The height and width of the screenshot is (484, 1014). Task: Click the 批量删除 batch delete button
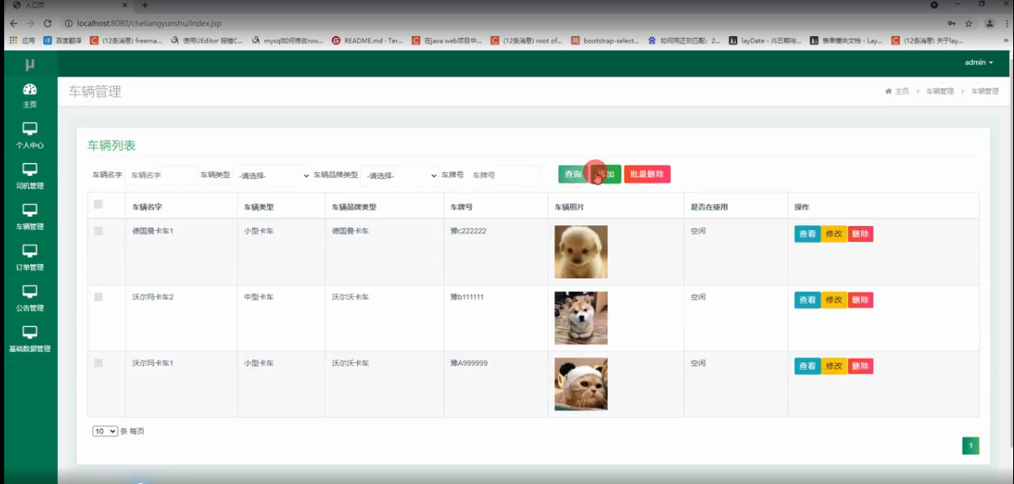point(647,174)
